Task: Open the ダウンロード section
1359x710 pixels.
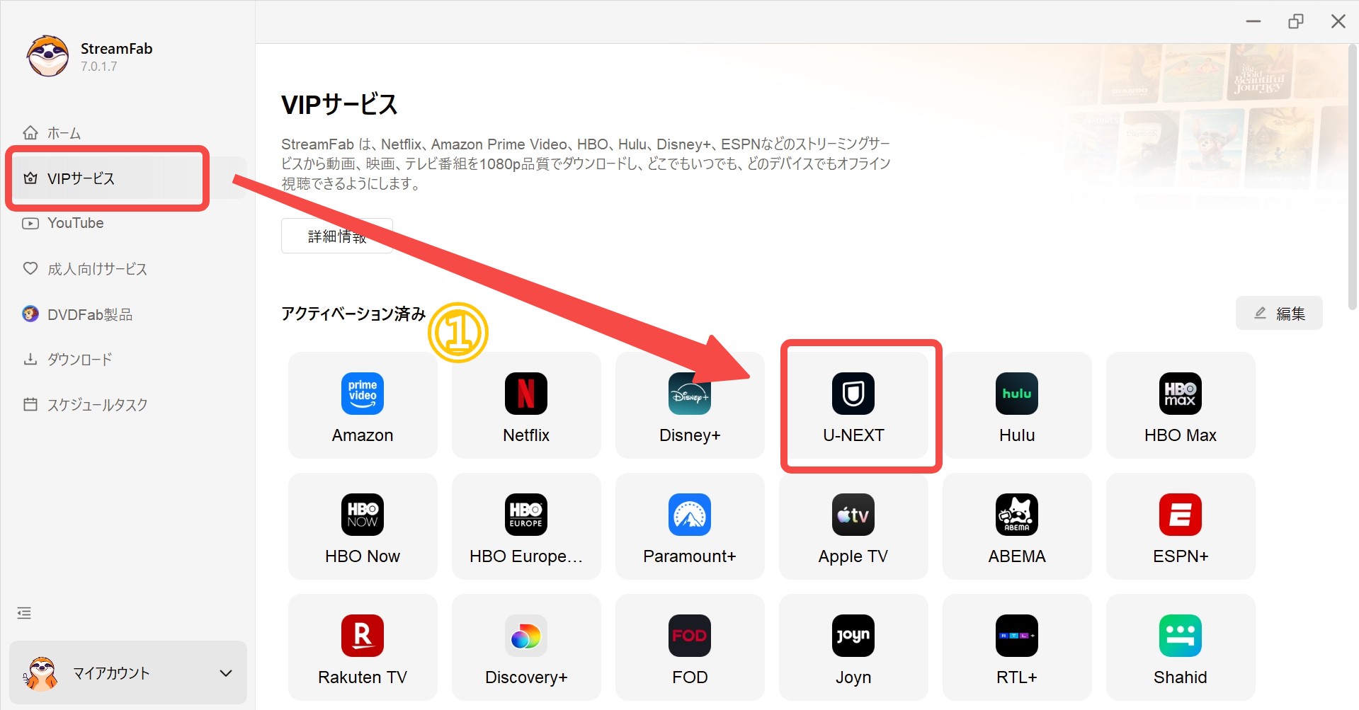Action: [79, 359]
